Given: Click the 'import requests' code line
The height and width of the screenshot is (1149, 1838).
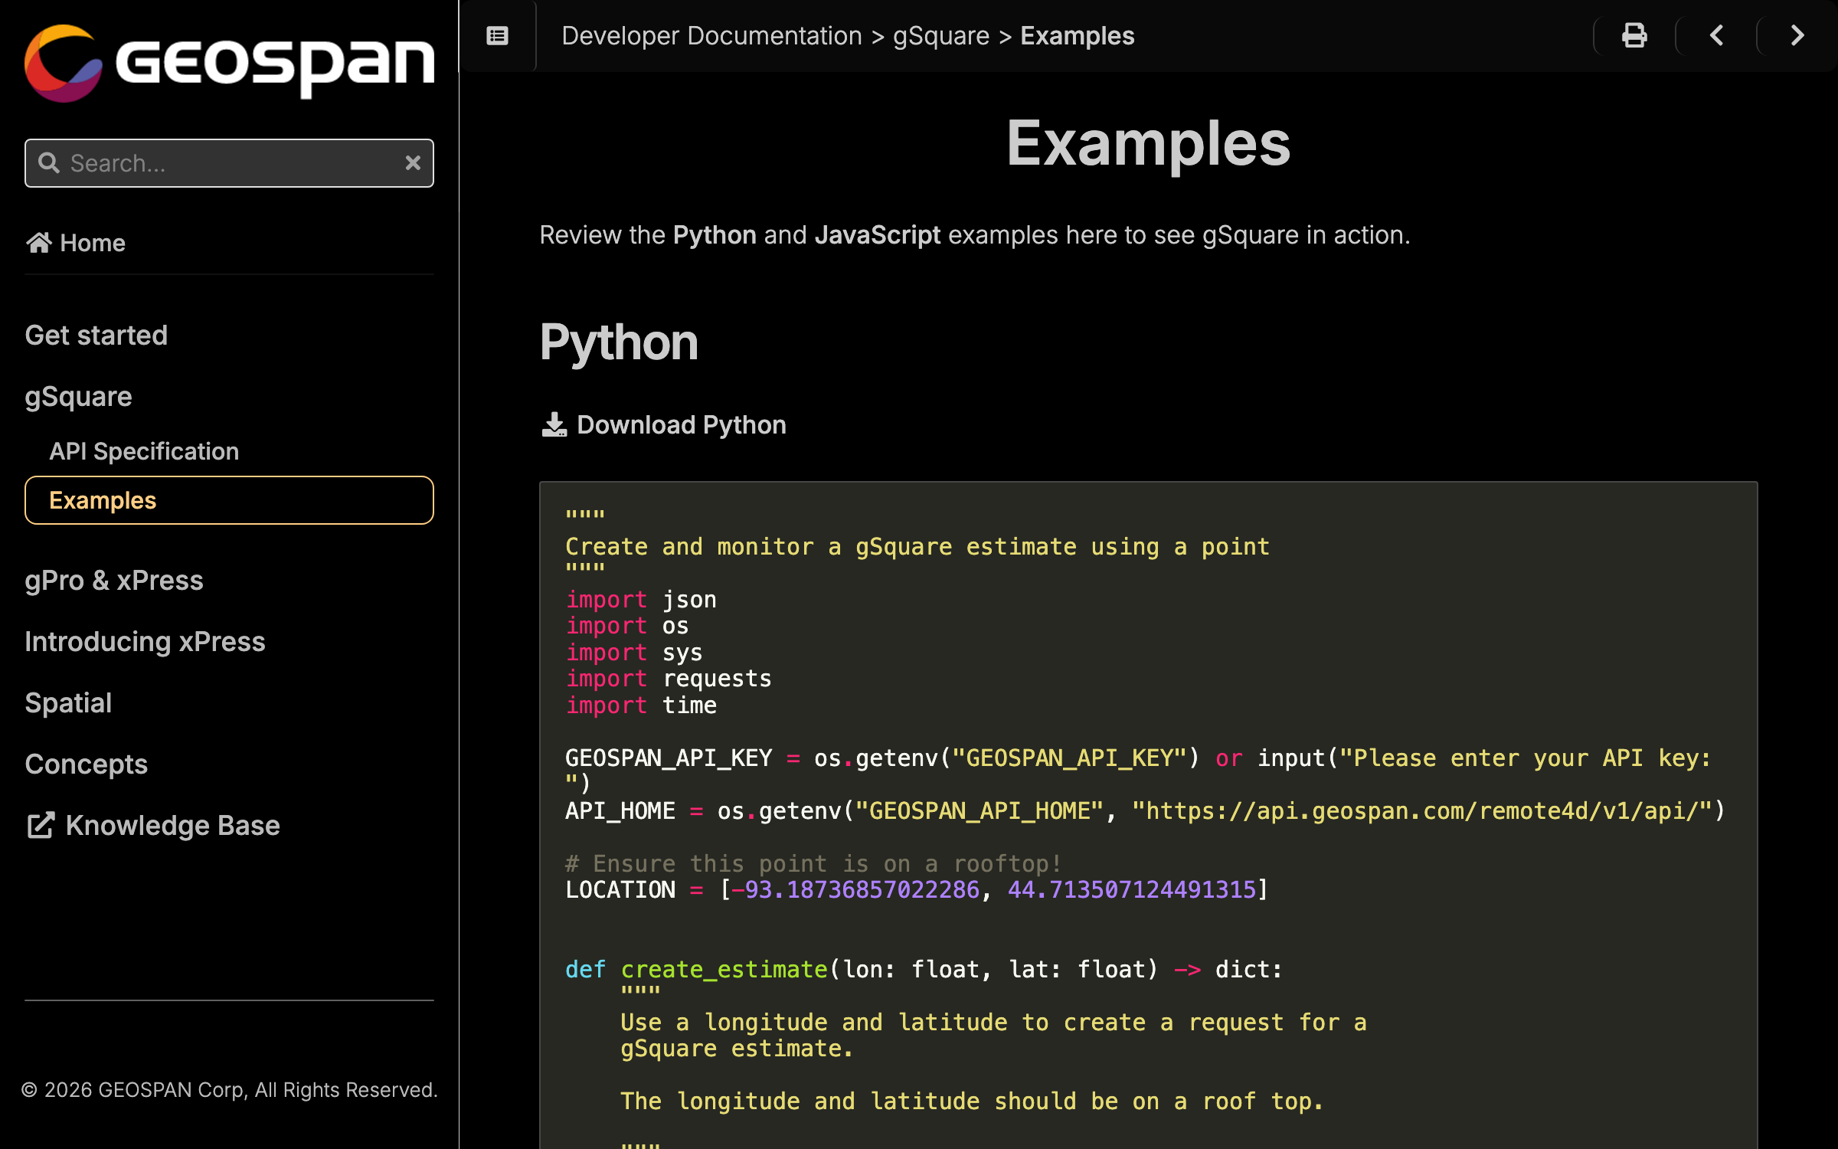Looking at the screenshot, I should tap(669, 679).
